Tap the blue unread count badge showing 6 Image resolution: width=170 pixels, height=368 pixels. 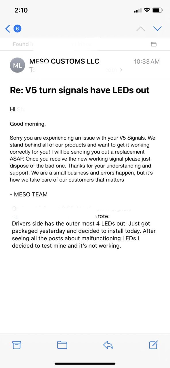click(17, 28)
